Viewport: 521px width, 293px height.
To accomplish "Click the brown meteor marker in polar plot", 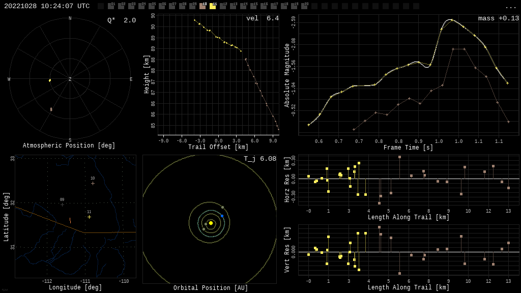I will pos(51,109).
